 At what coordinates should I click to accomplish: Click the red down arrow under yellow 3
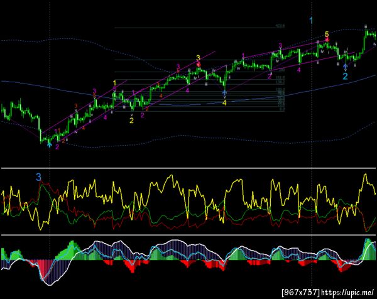coord(199,64)
